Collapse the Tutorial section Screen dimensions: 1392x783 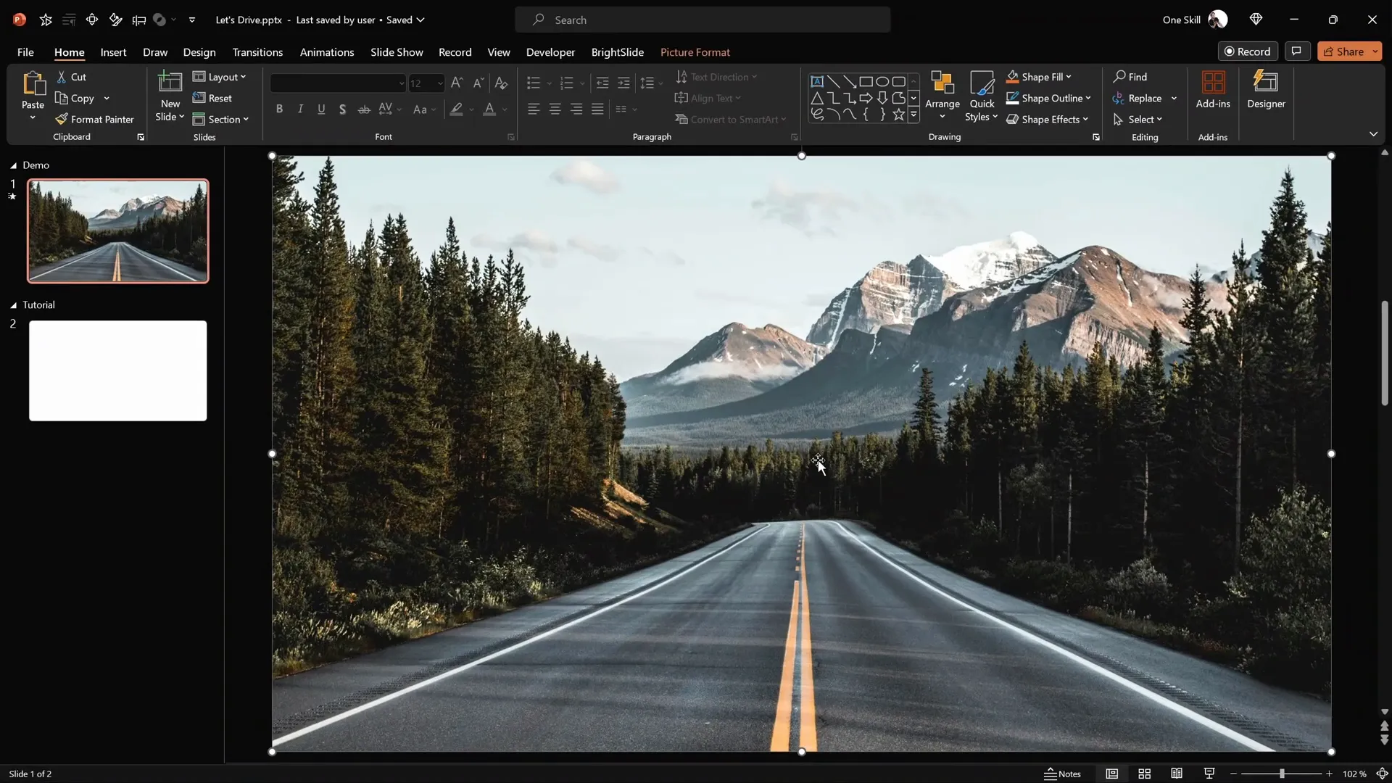pos(13,305)
